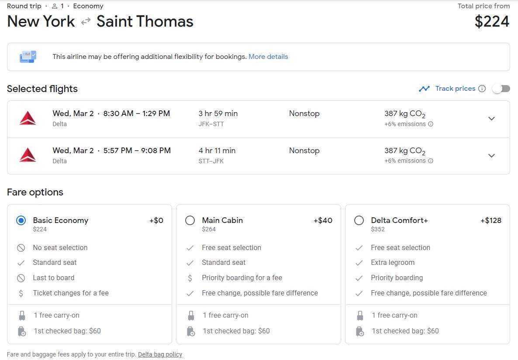Click the Track prices label
The height and width of the screenshot is (360, 518).
[x=455, y=89]
